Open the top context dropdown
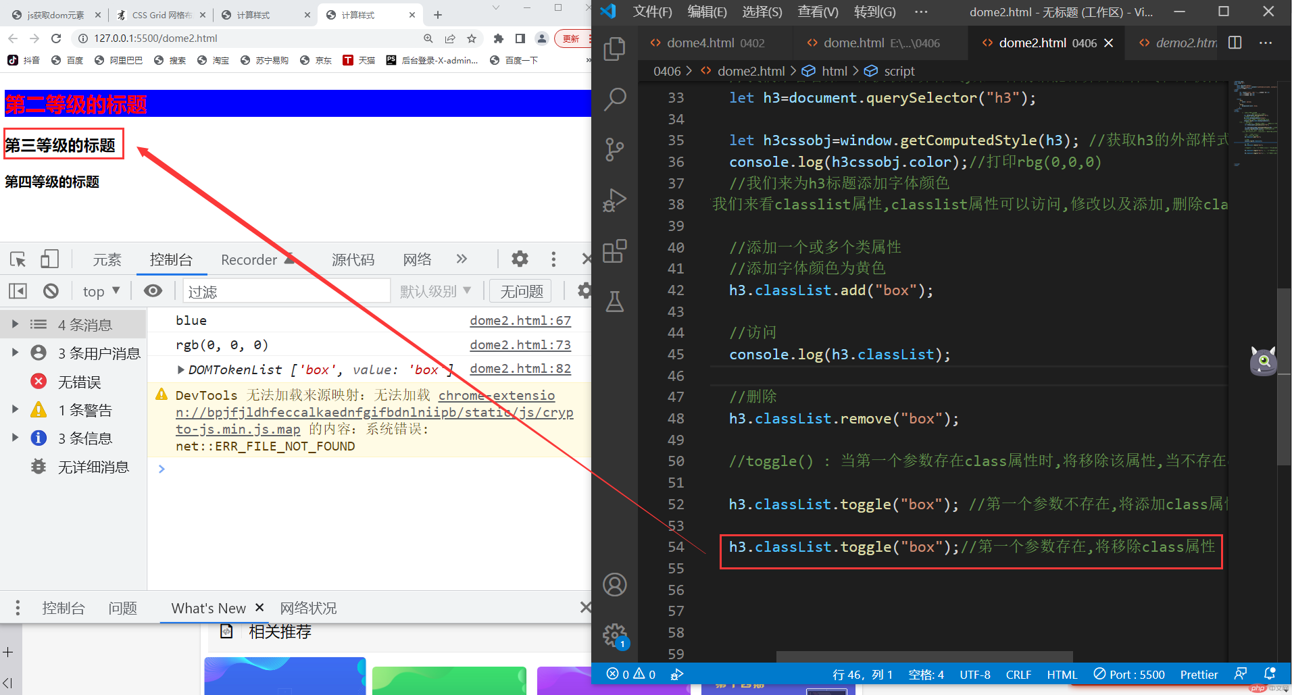 click(x=101, y=291)
